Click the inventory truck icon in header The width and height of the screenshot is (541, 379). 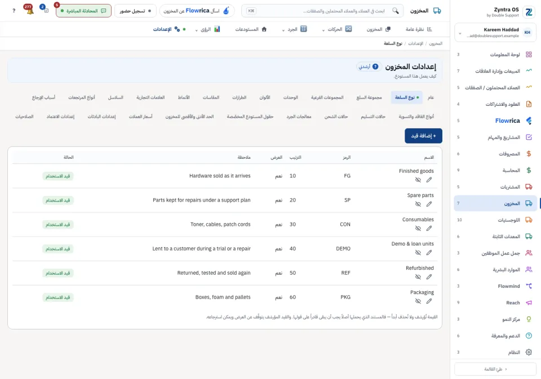tap(437, 11)
